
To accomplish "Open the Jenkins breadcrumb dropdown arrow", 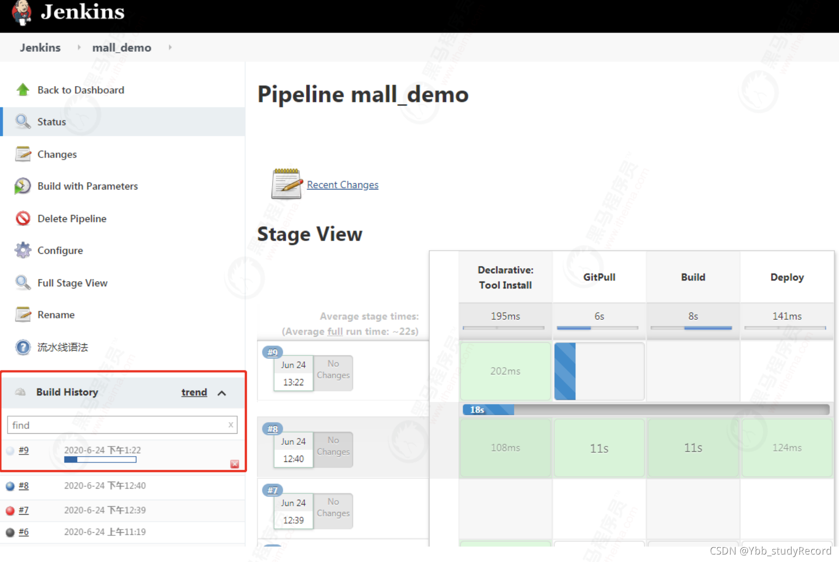I will [x=79, y=47].
